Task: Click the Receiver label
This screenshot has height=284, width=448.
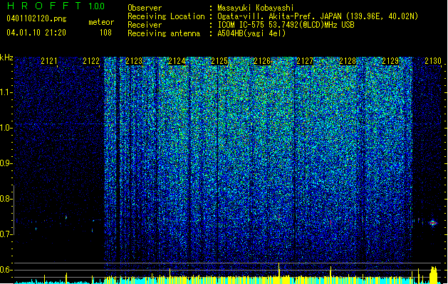Action: point(145,25)
